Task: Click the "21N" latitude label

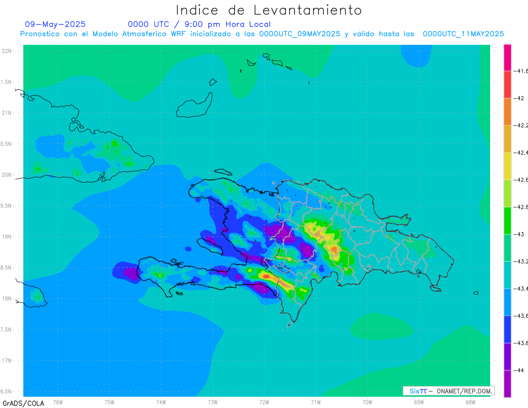Action: coord(7,113)
